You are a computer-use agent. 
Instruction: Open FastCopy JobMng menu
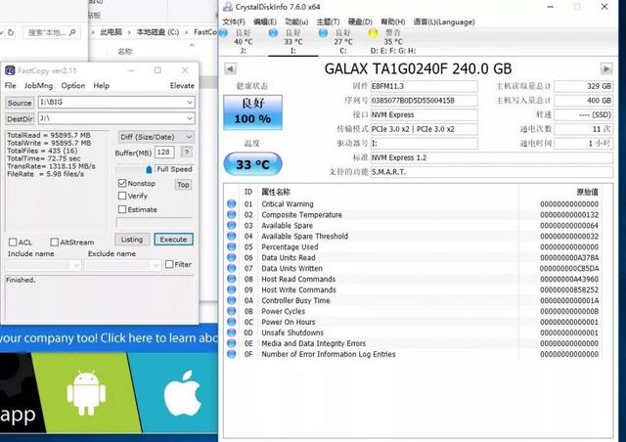[x=38, y=85]
